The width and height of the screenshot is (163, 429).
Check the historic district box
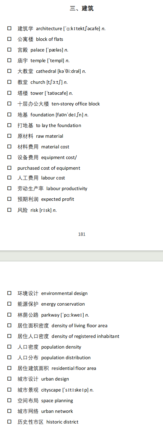[9, 422]
